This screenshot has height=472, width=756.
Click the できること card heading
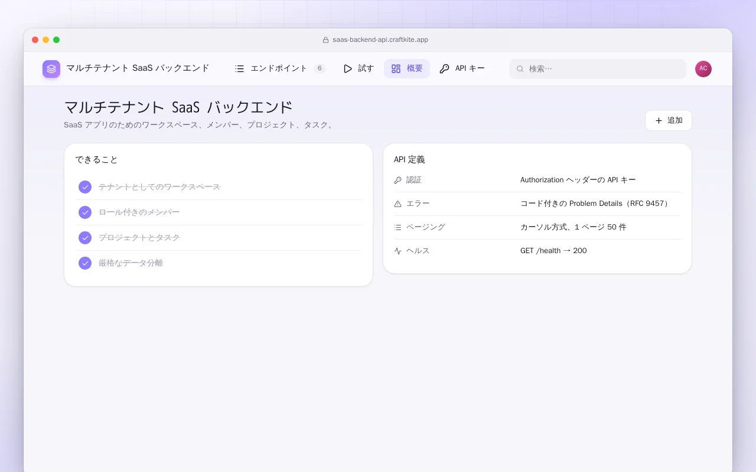[x=96, y=159]
